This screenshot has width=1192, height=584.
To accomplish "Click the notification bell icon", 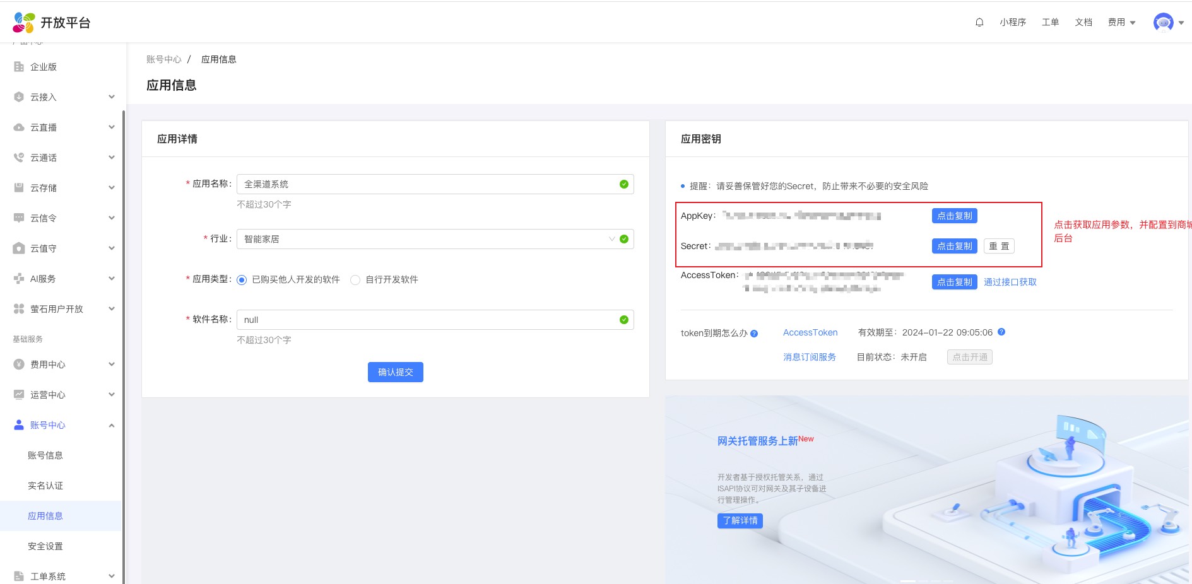I will (x=979, y=22).
